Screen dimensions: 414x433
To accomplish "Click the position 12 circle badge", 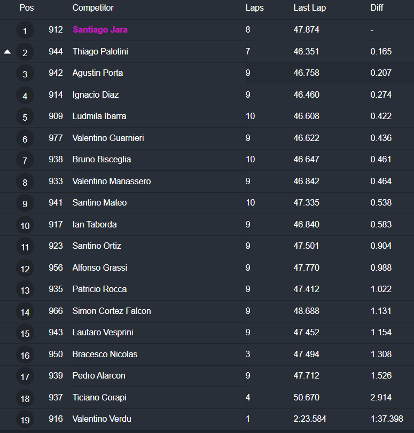I will 25,269.
